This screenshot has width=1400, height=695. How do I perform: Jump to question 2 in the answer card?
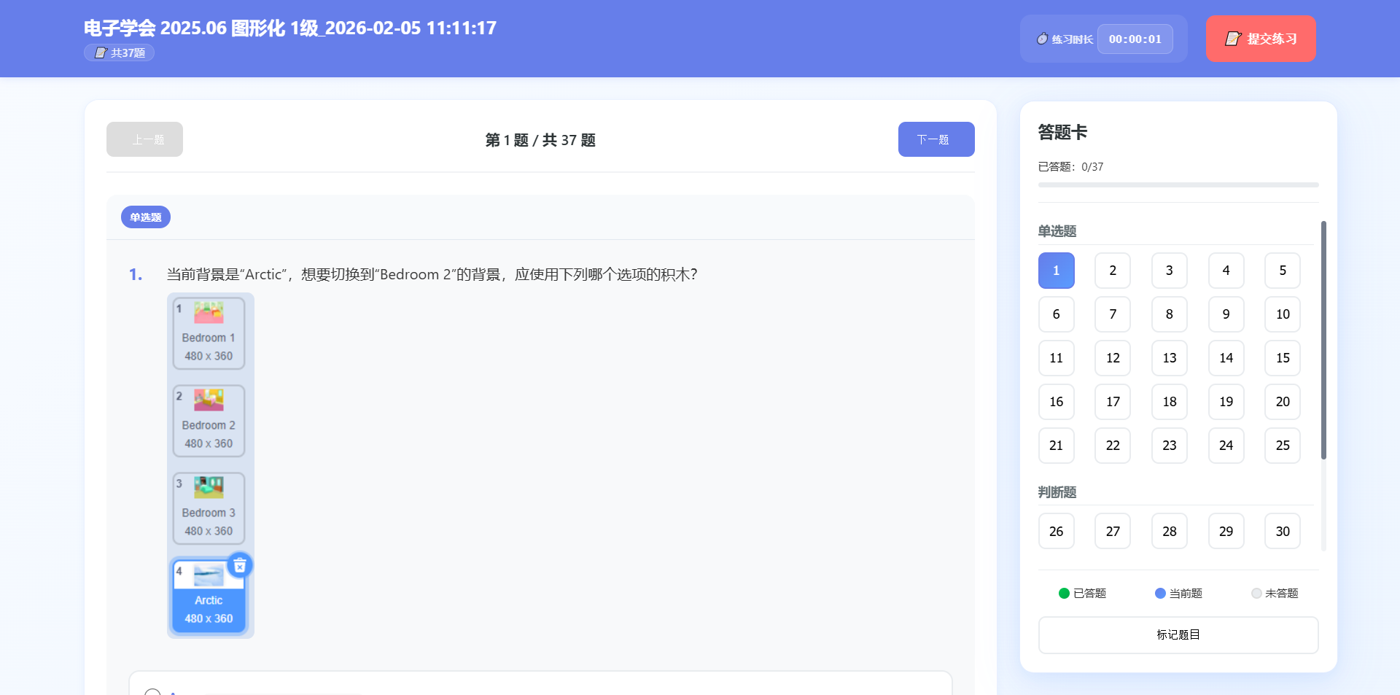(1113, 271)
